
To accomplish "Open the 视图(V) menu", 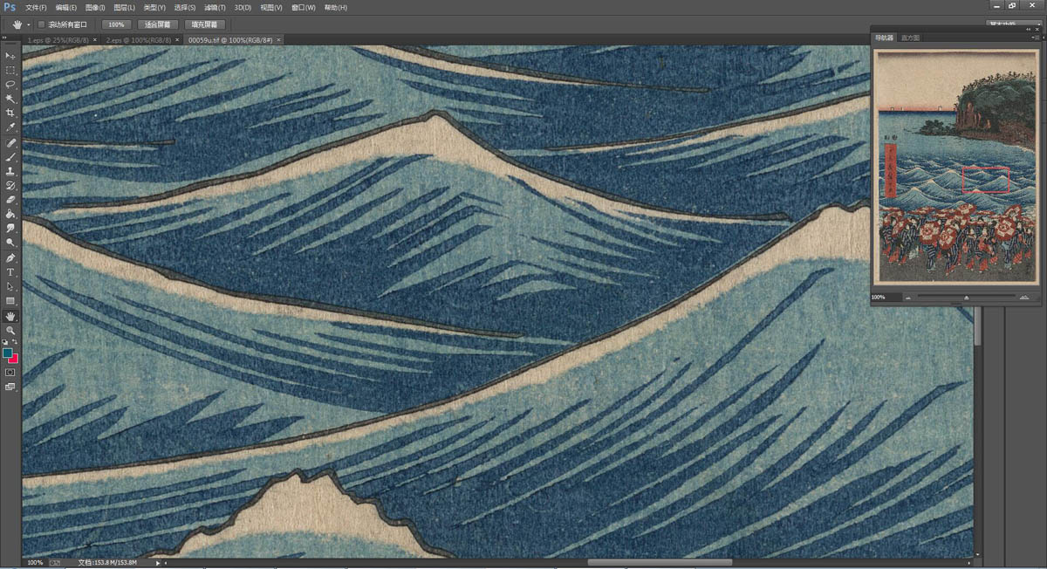I will tap(271, 7).
